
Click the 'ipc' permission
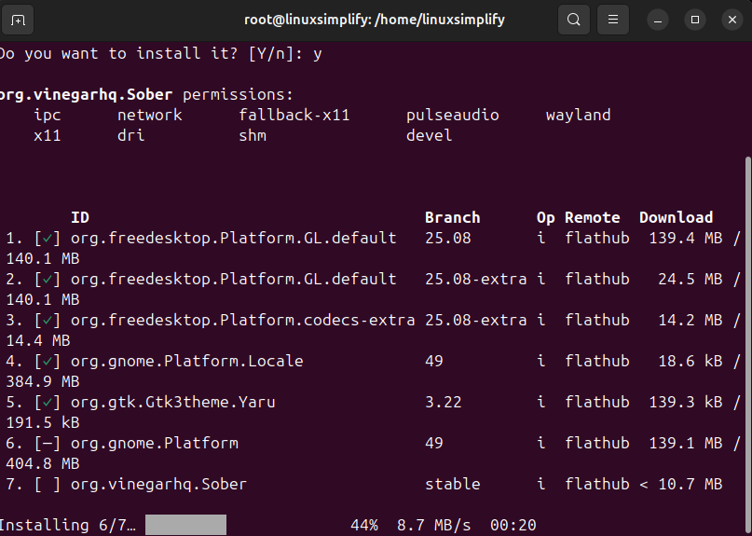(x=48, y=116)
